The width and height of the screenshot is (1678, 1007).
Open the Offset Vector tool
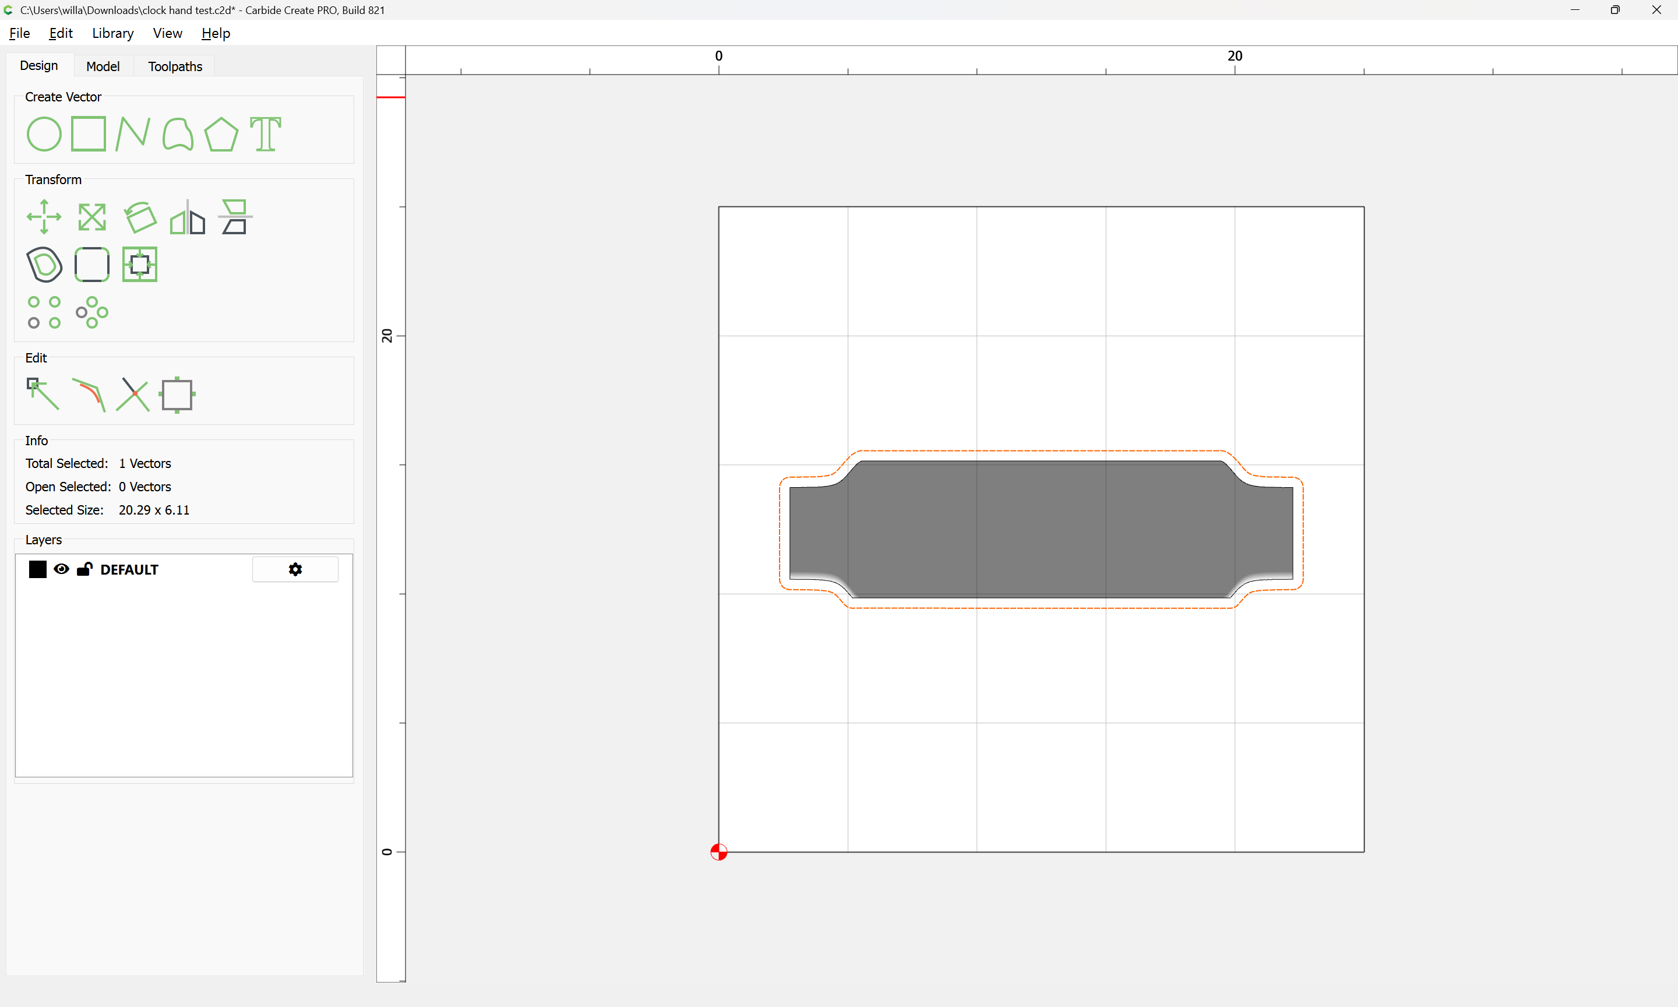(x=44, y=265)
